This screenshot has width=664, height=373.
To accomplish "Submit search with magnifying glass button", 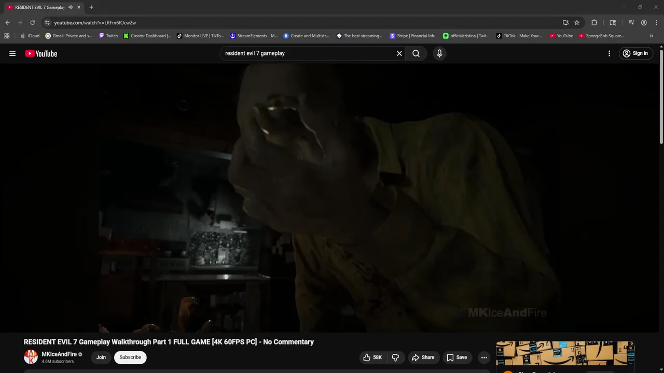I will (416, 53).
